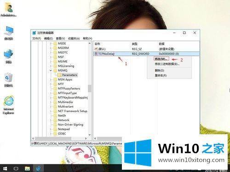Screen dimensions: 230x172
Task: Click the Notepad folder icon
Action: pyautogui.click(x=55, y=129)
